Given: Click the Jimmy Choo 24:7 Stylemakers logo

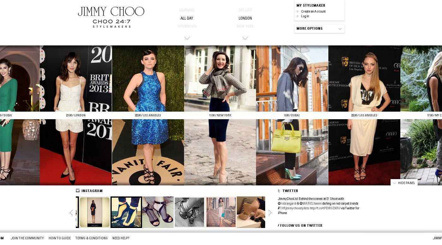Looking at the screenshot, I should (x=111, y=17).
